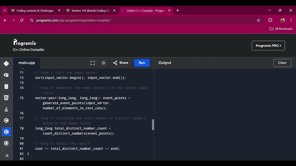Select the HTML5 icon in sidebar
This screenshot has height=166, width=296.
(6, 98)
